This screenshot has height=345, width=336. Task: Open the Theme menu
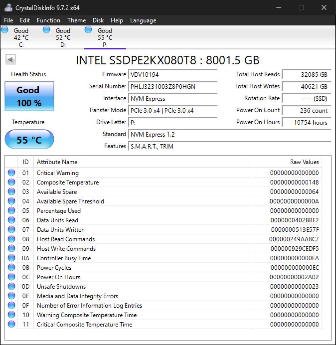[x=76, y=20]
